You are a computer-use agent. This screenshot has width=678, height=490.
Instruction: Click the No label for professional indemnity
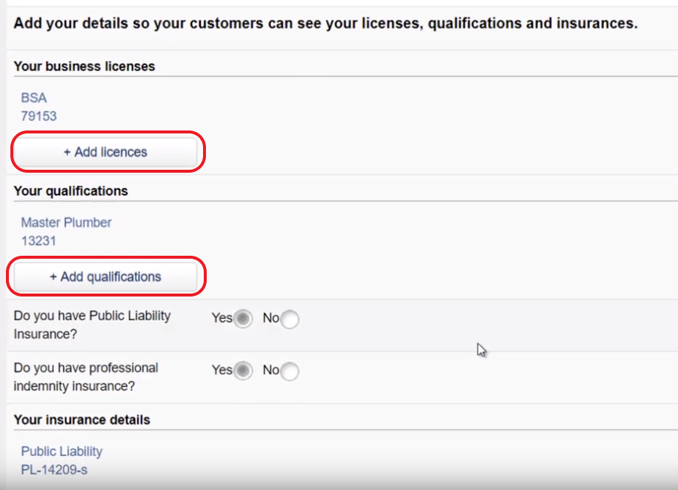pos(270,370)
